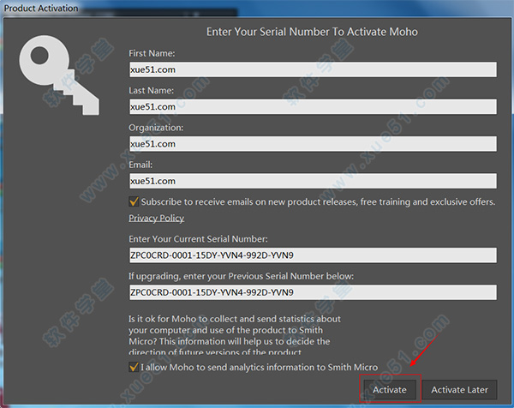
Task: Click the 'Enter Your Serial Number To Activate Moho' heading
Action: 312,32
